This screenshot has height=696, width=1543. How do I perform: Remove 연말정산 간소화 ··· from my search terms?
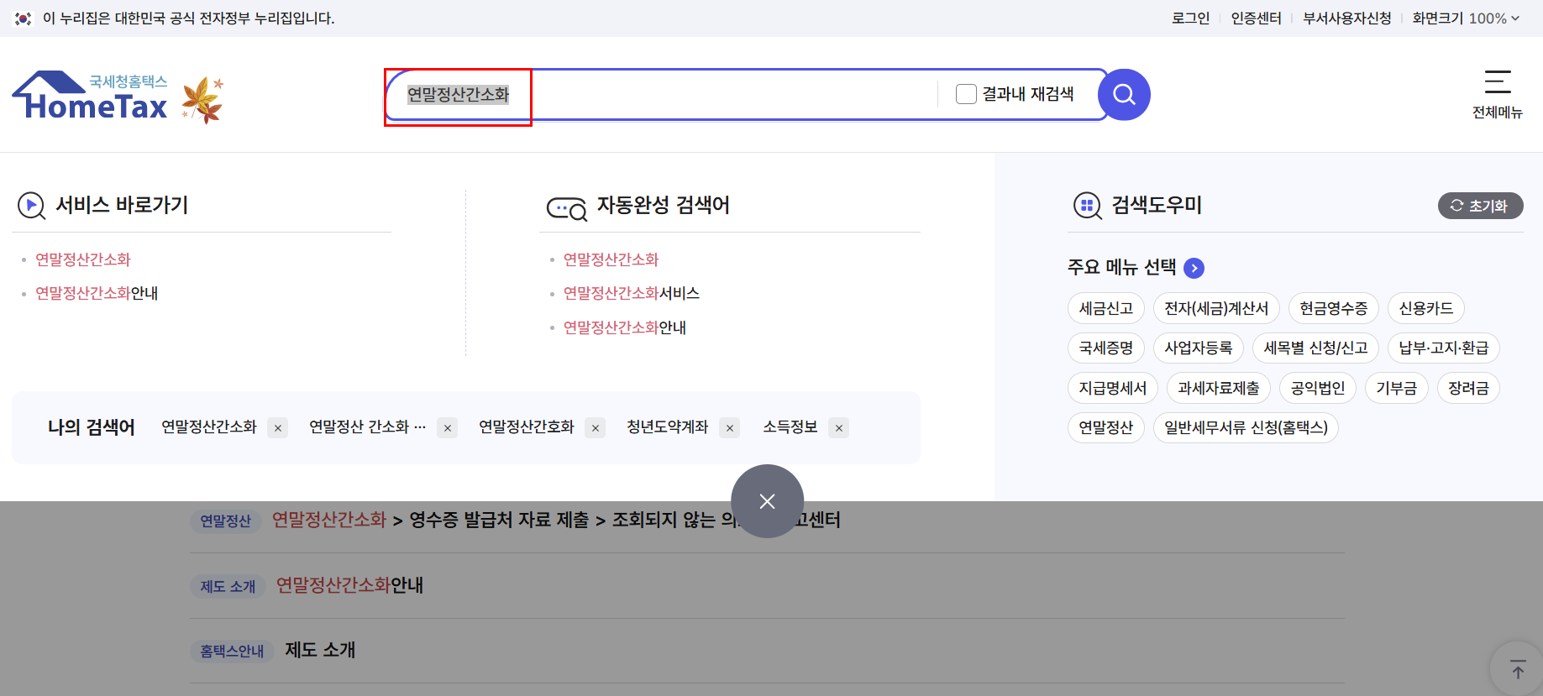point(448,428)
